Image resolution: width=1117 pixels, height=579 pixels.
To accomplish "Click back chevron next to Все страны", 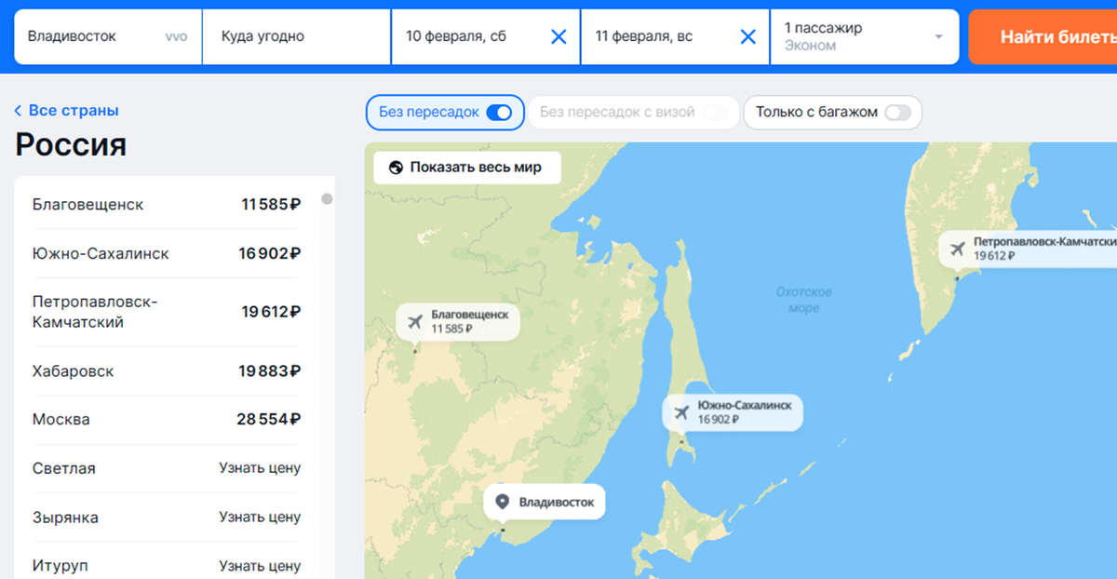I will click(x=17, y=110).
